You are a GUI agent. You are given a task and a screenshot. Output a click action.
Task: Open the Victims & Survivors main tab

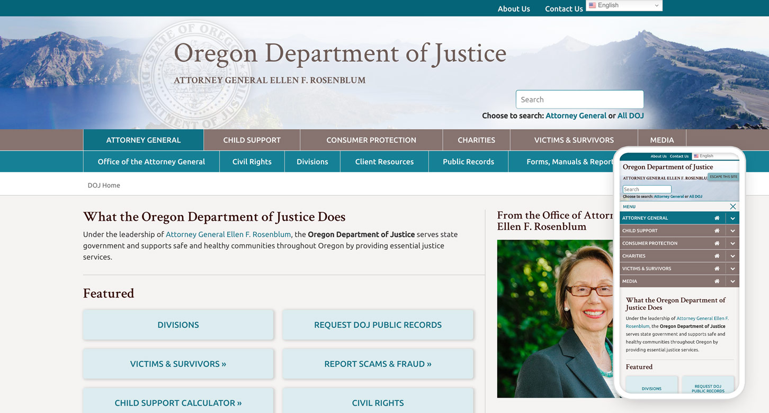tap(574, 140)
